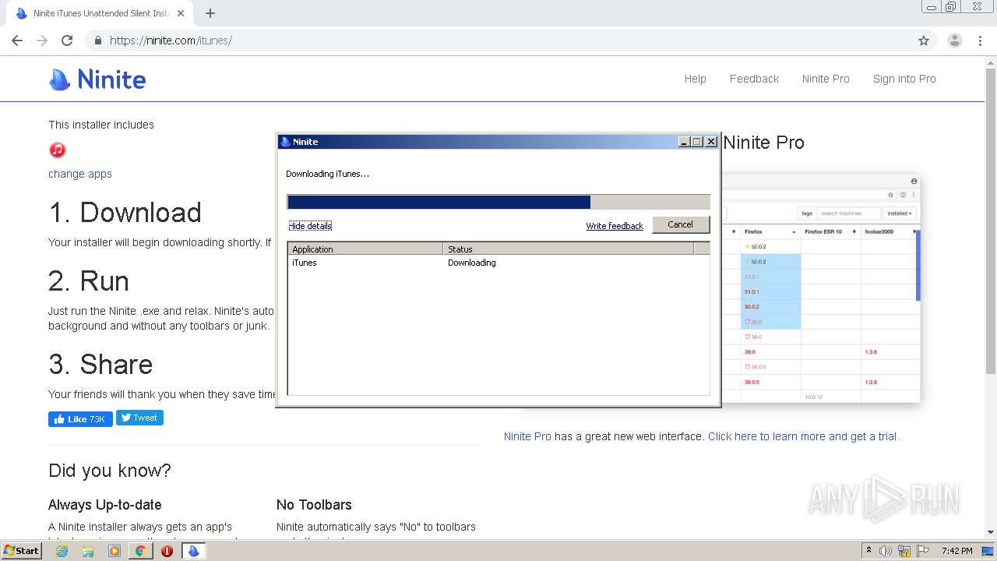
Task: Open the Start menu
Action: (21, 551)
